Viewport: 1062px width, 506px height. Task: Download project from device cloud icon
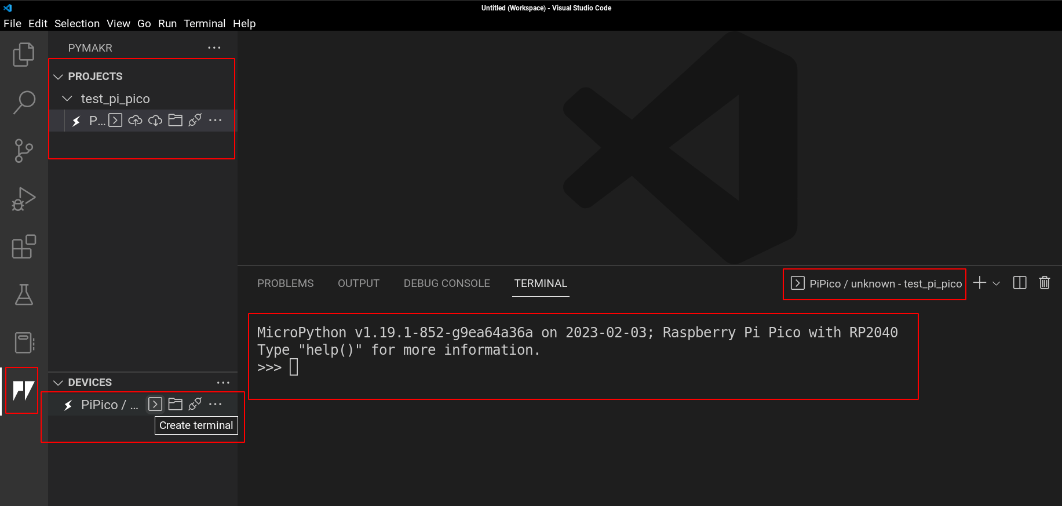(x=155, y=120)
